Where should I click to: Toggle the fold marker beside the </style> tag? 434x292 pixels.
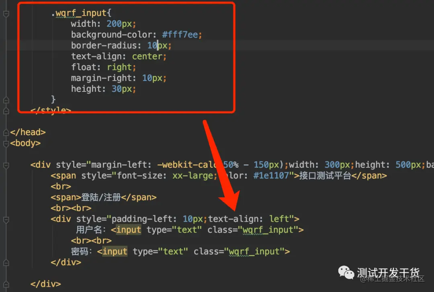click(x=6, y=111)
